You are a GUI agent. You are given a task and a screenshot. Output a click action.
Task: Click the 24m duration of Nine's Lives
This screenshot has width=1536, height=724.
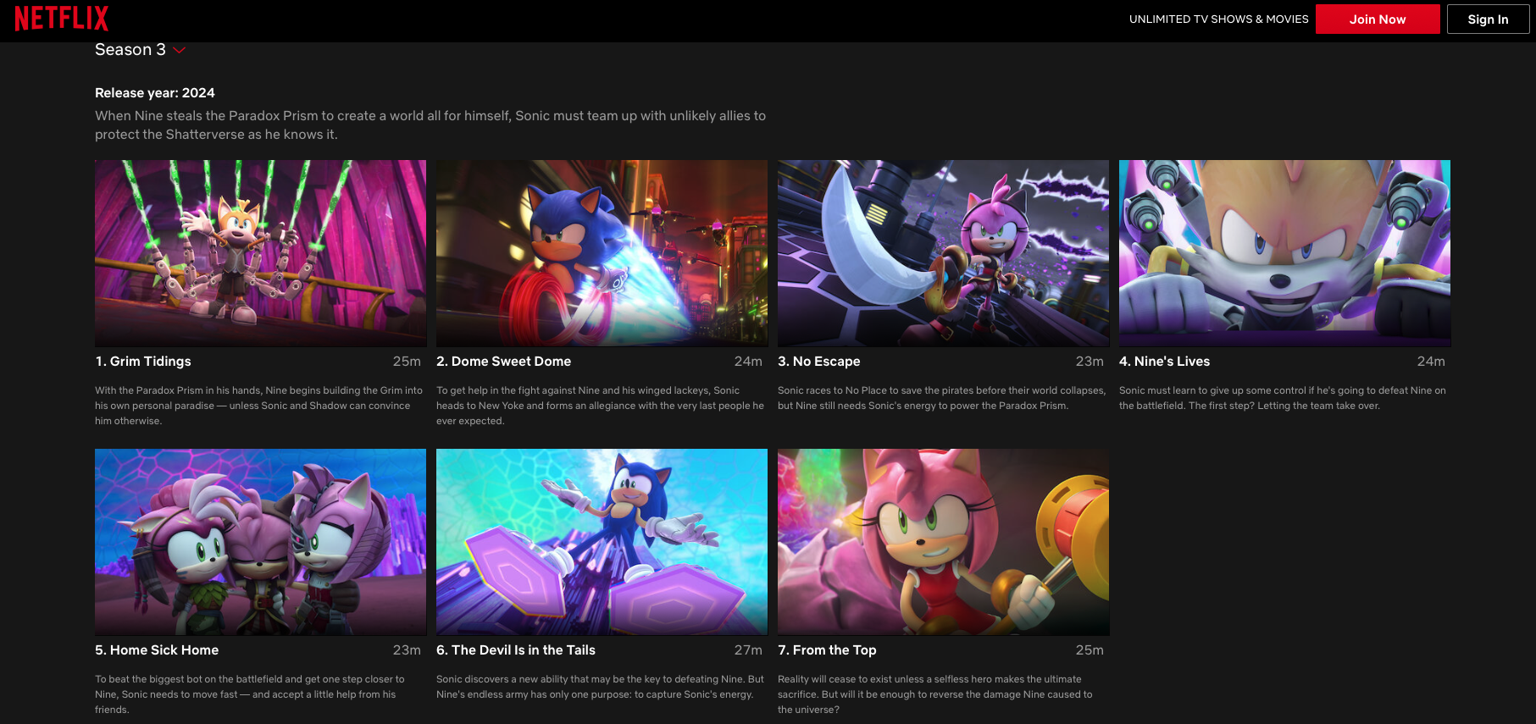click(x=1431, y=362)
